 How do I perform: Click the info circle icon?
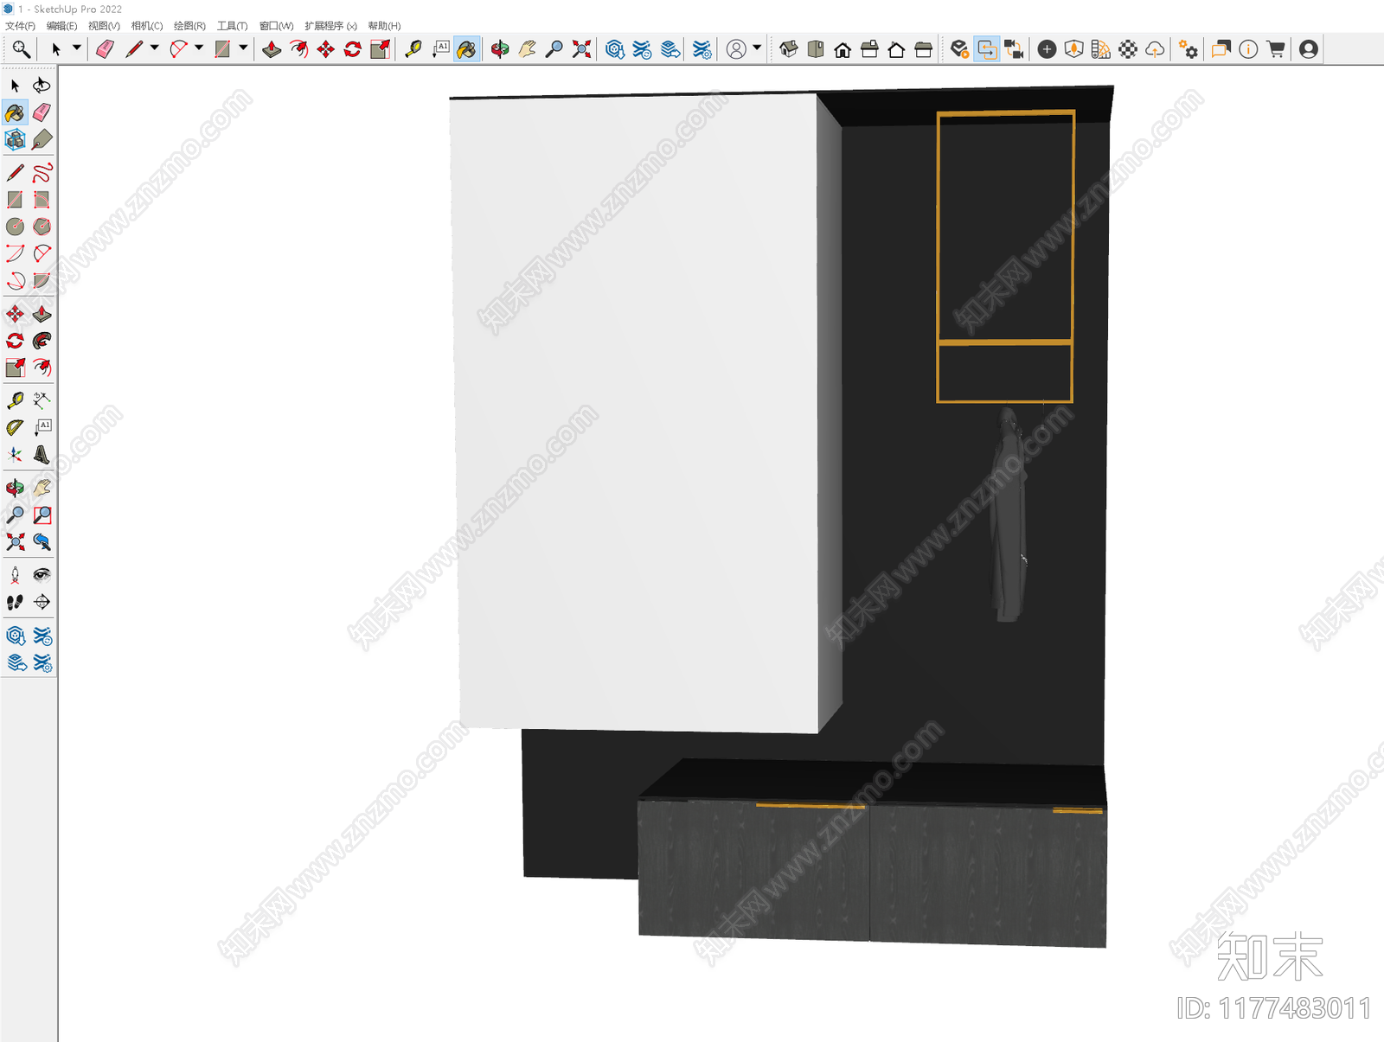(1248, 49)
